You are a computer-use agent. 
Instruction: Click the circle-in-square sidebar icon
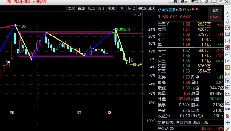pyautogui.click(x=228, y=94)
